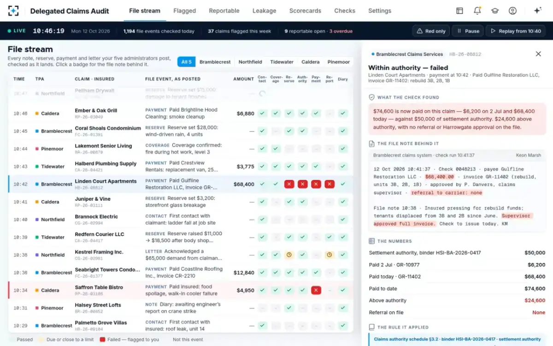The height and width of the screenshot is (346, 553).
Task: Click the Authority check badge for Seabright Towers
Action: (x=302, y=273)
